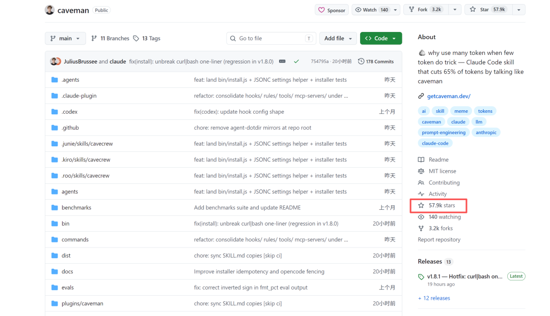
Task: Expand the Fork options dropdown arrow
Action: 455,10
